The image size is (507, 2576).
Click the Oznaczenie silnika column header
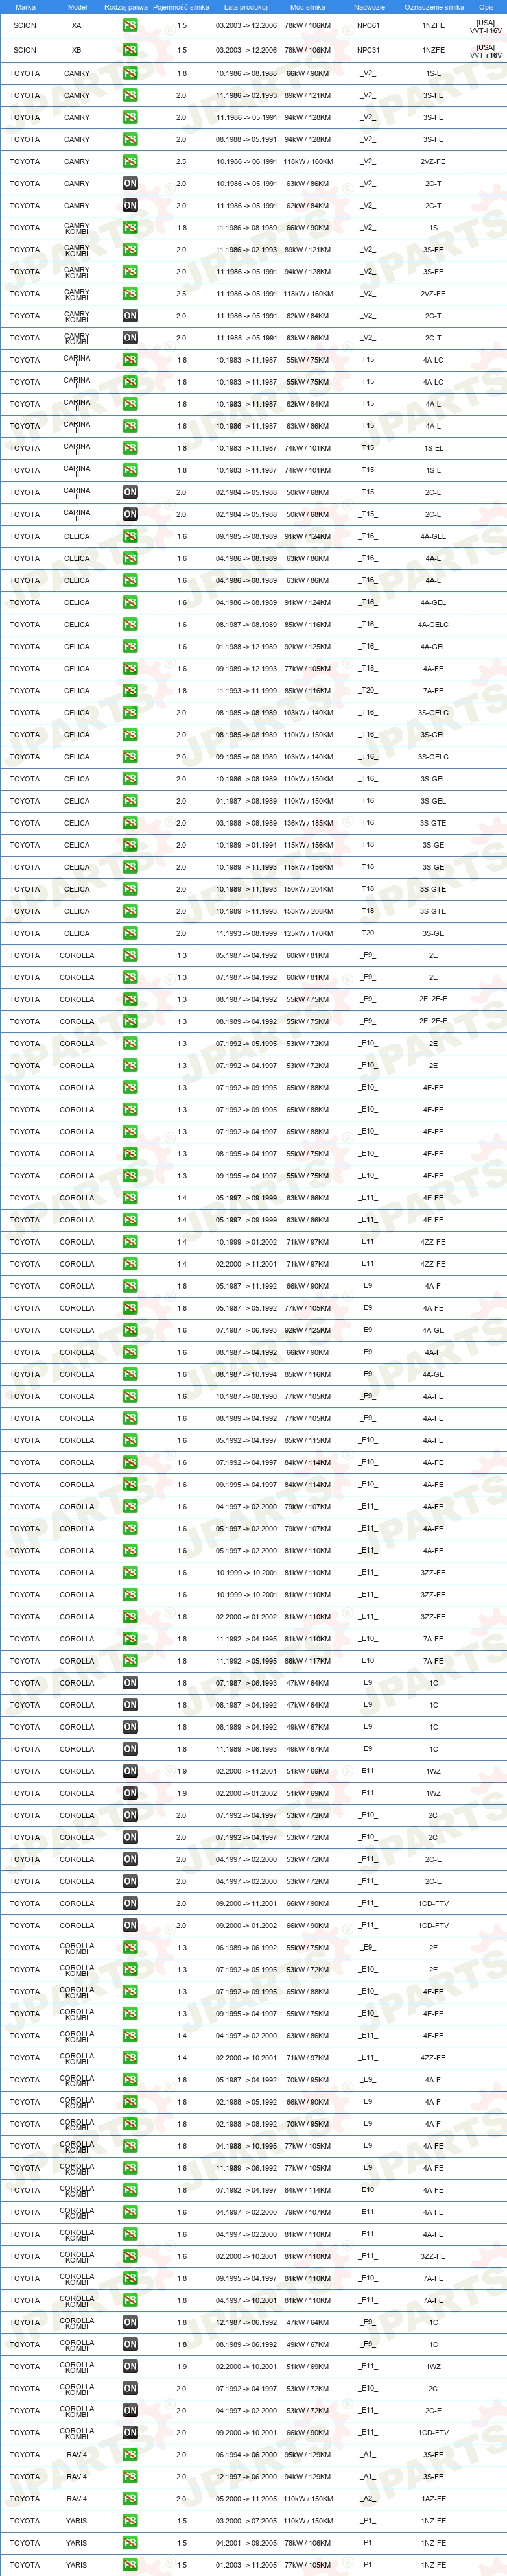[x=434, y=7]
